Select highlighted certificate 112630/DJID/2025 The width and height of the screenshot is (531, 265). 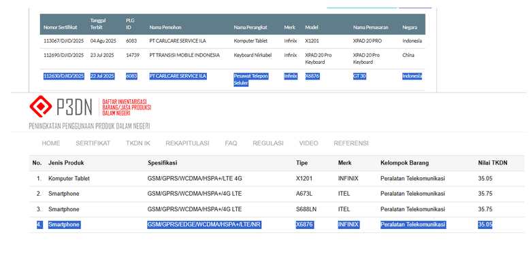tap(64, 76)
